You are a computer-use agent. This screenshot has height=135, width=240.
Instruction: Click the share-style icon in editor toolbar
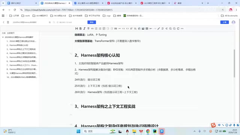[166, 28]
